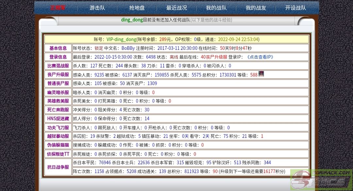Click the login count 6498

(x=151, y=57)
